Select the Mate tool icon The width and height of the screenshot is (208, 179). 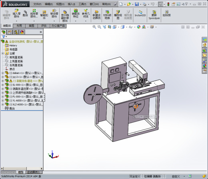tap(25, 13)
